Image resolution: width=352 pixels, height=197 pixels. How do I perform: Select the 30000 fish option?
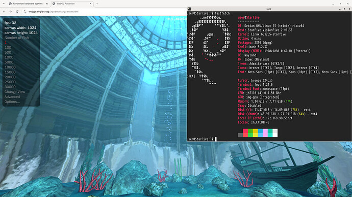click(x=10, y=87)
